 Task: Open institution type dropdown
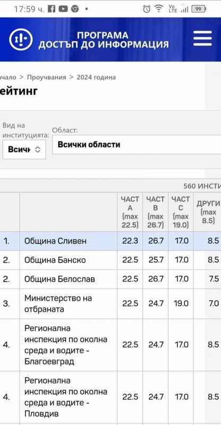24,149
